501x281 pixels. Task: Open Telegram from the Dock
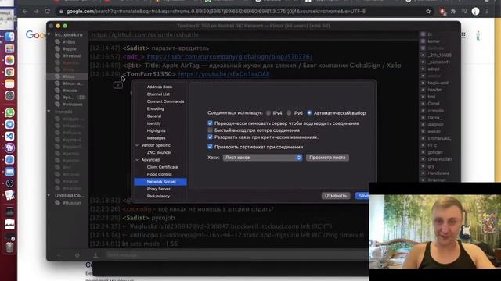tap(9, 124)
